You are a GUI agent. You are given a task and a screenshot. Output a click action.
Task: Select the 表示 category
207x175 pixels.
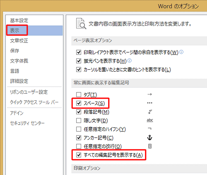click(x=35, y=31)
